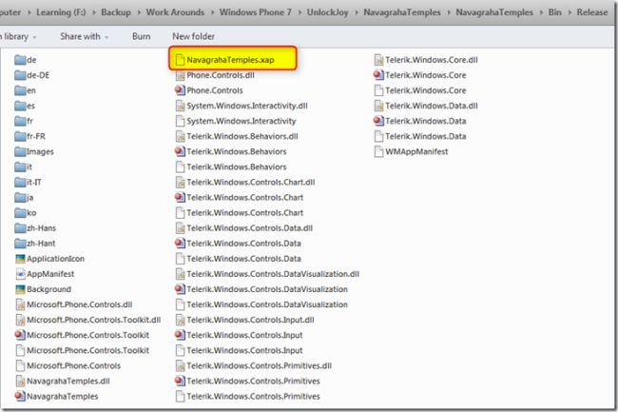Select "Telerik.Windows.Data.dll" file name

(432, 106)
